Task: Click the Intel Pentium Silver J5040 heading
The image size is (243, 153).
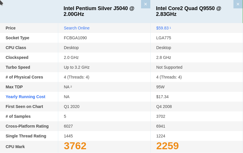Action: click(x=99, y=11)
